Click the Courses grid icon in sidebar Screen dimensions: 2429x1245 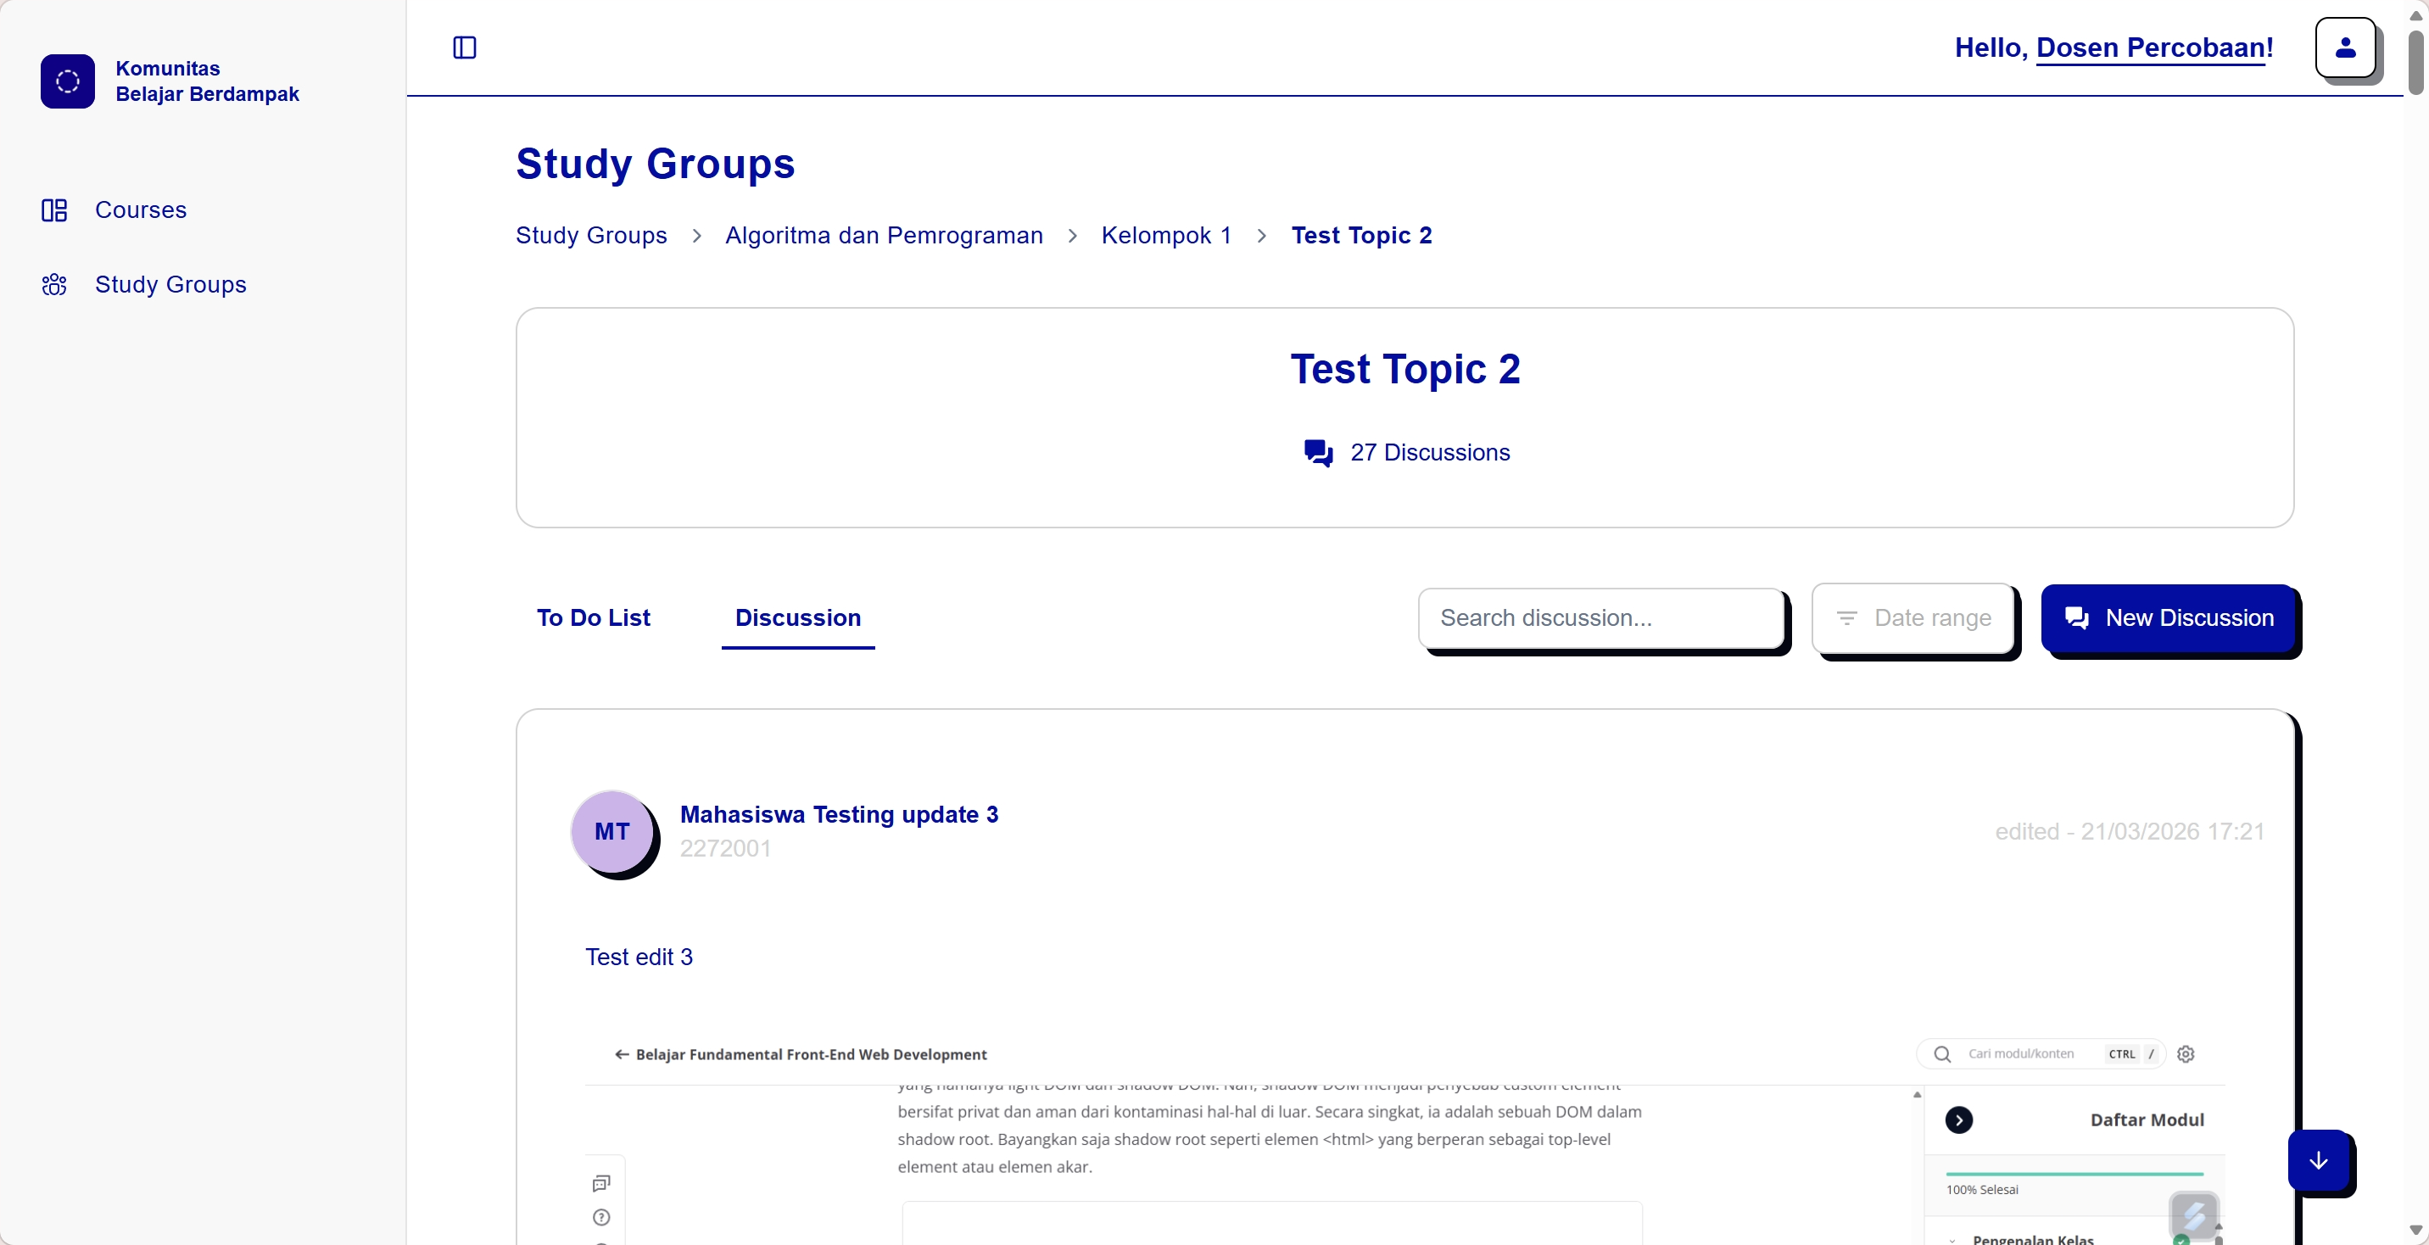53,209
